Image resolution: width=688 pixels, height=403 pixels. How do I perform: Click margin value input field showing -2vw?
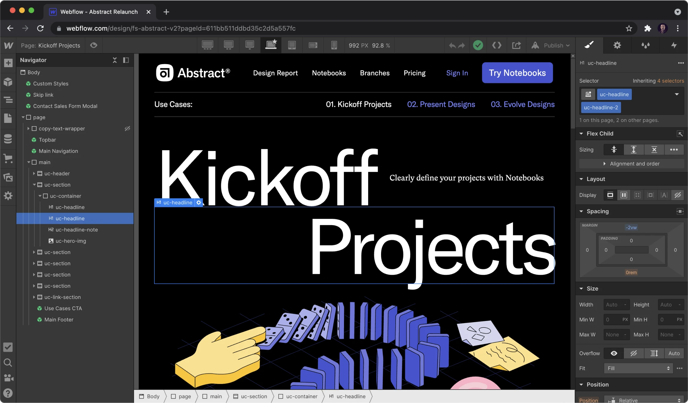click(x=631, y=227)
